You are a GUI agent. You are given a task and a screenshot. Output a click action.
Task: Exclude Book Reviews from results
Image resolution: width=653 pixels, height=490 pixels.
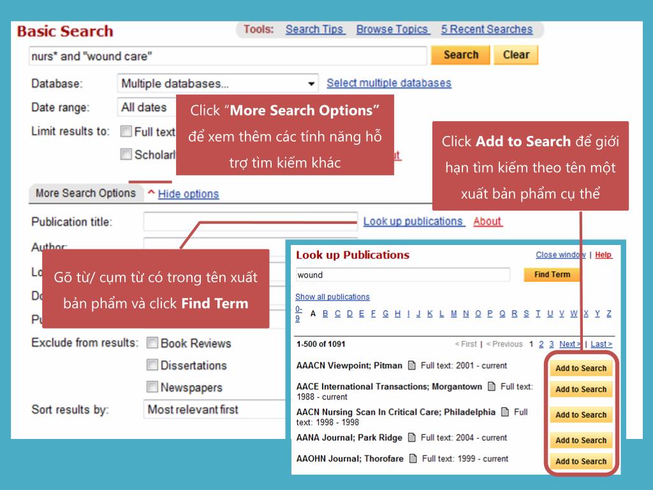coord(152,343)
